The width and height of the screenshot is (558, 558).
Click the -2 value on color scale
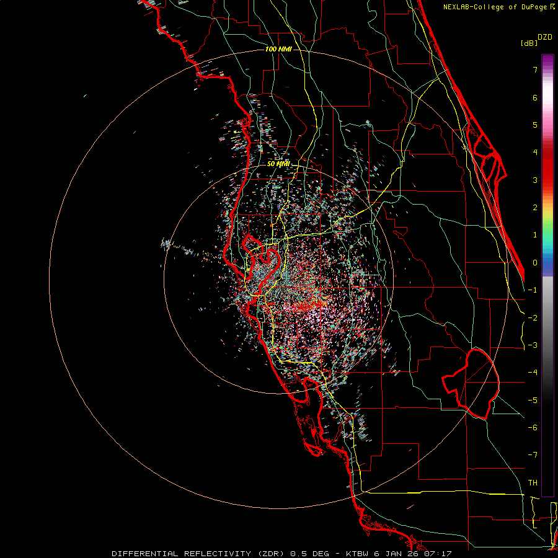pyautogui.click(x=533, y=318)
